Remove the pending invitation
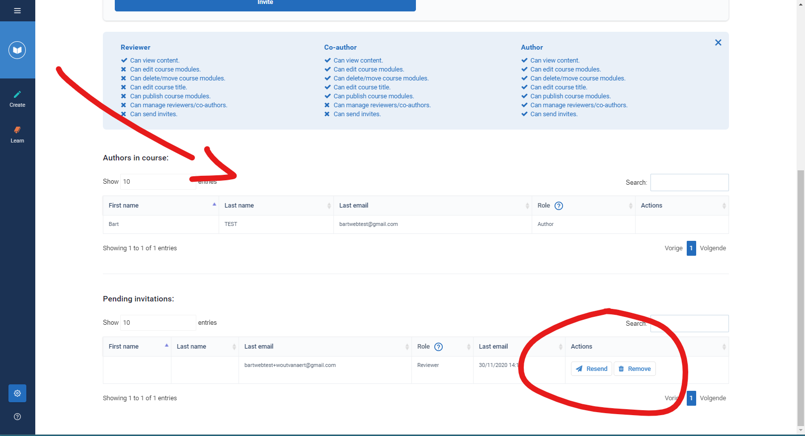The height and width of the screenshot is (436, 805). pos(635,369)
